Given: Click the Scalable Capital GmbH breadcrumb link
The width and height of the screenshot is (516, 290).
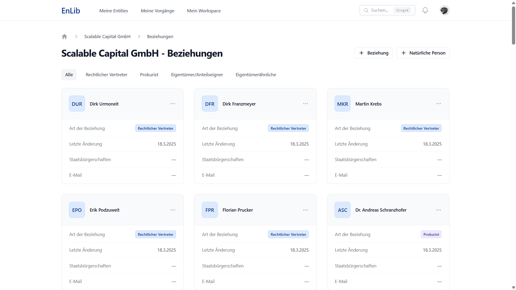Looking at the screenshot, I should [107, 37].
